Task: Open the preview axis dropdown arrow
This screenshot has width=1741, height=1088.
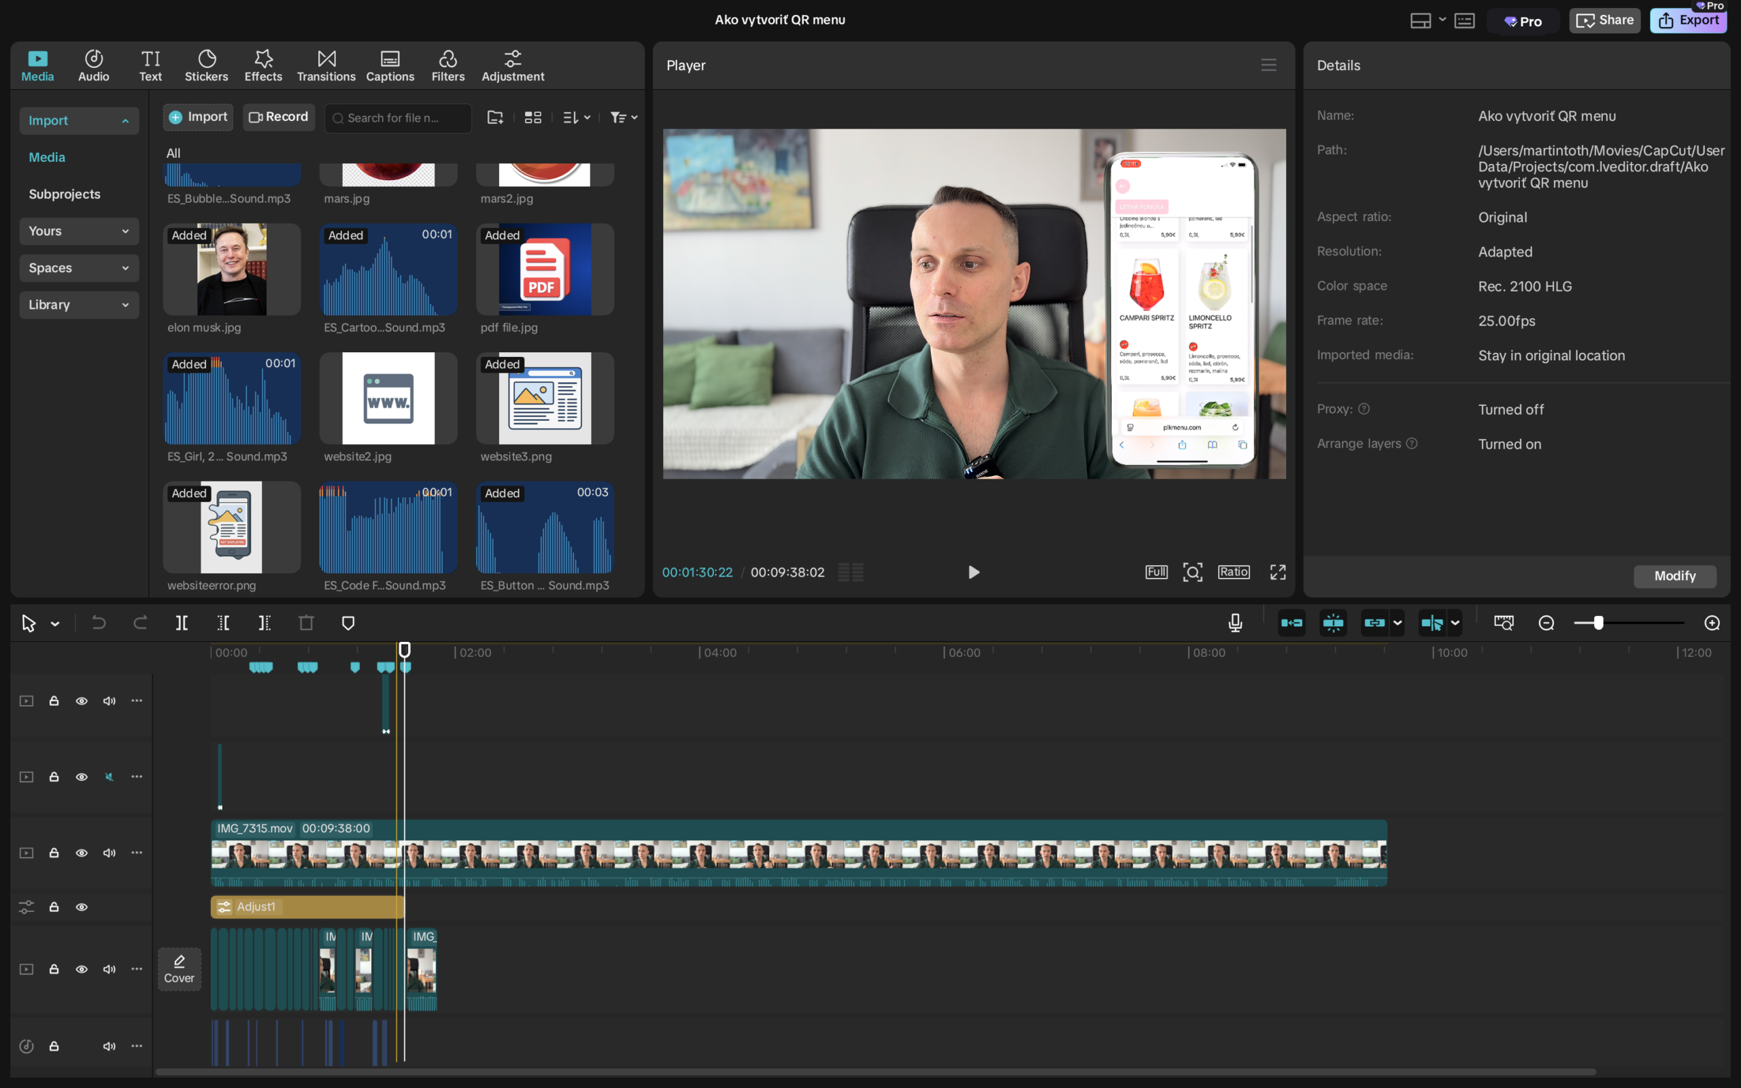Action: click(x=1455, y=623)
